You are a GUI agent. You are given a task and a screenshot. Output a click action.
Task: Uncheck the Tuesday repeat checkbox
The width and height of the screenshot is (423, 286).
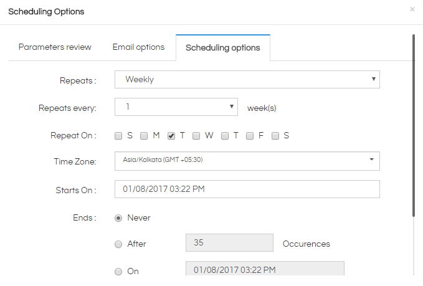[x=171, y=136]
